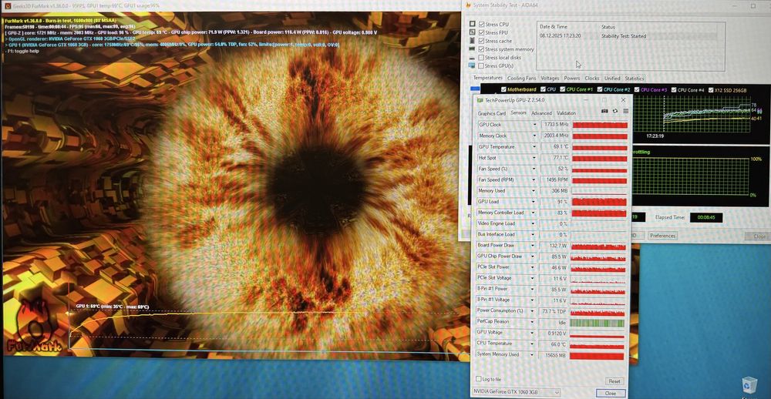Click the Stress GPU(s) monitor icon
The image size is (771, 399).
coord(472,65)
